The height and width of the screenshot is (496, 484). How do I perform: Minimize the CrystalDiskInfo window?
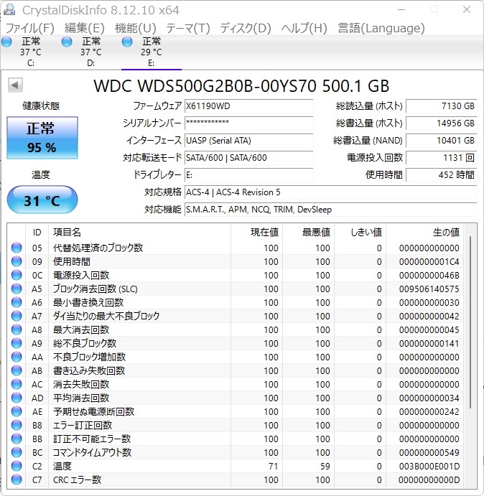click(401, 9)
